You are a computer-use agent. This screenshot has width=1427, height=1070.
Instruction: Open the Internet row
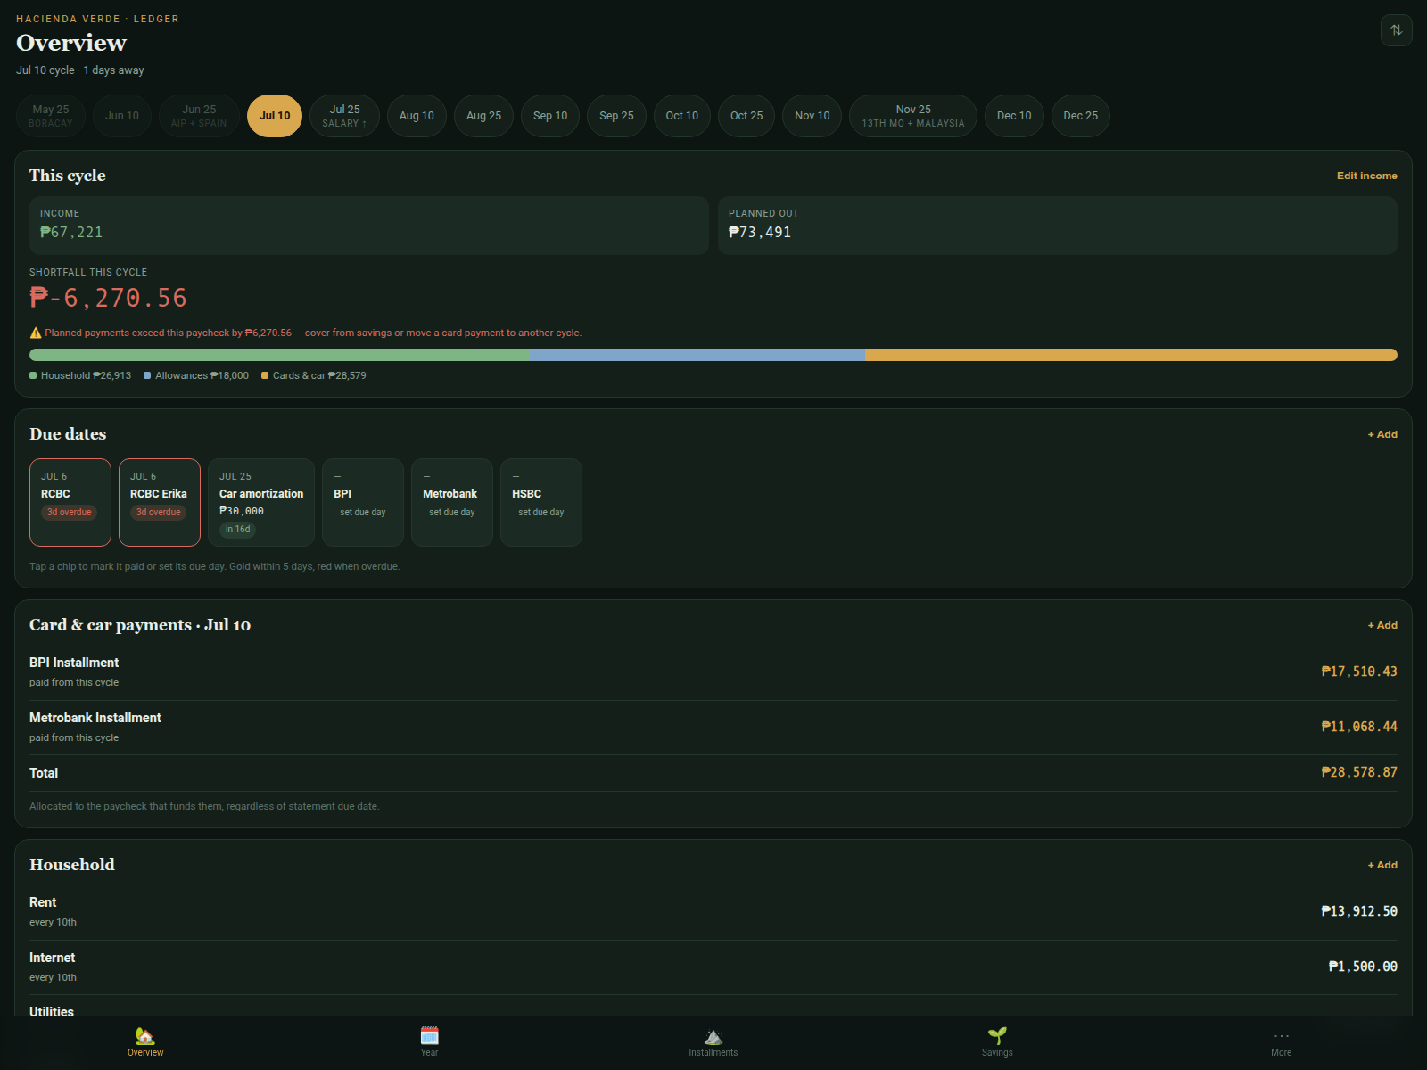pyautogui.click(x=713, y=967)
